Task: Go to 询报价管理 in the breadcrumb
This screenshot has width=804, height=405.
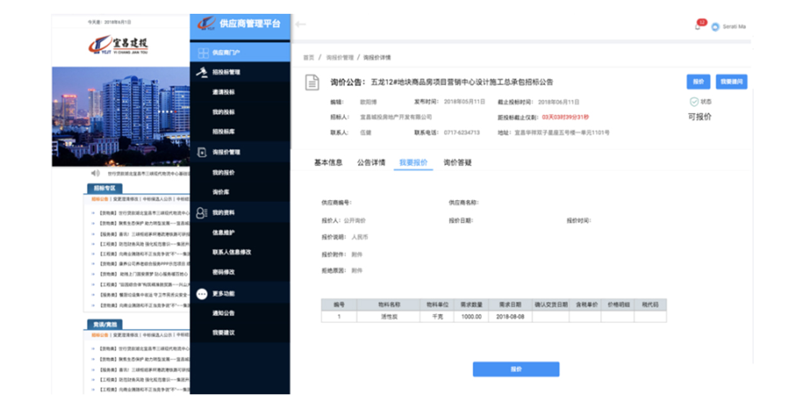Action: (x=340, y=57)
